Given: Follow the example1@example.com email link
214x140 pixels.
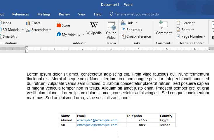Looking at the screenshot, I should [x=97, y=120].
